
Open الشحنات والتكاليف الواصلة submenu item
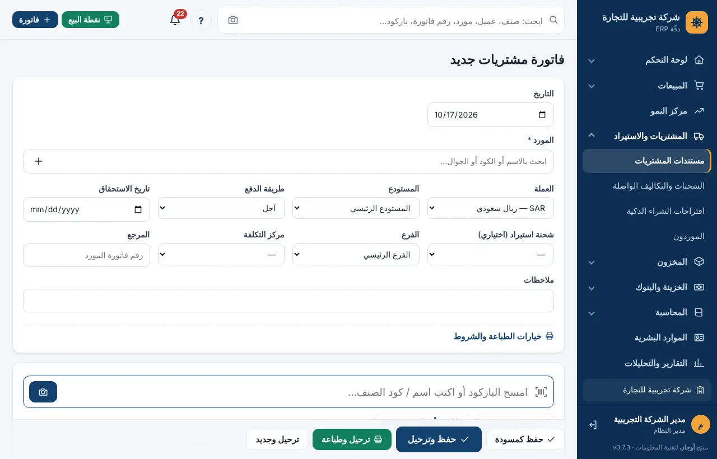click(x=647, y=186)
